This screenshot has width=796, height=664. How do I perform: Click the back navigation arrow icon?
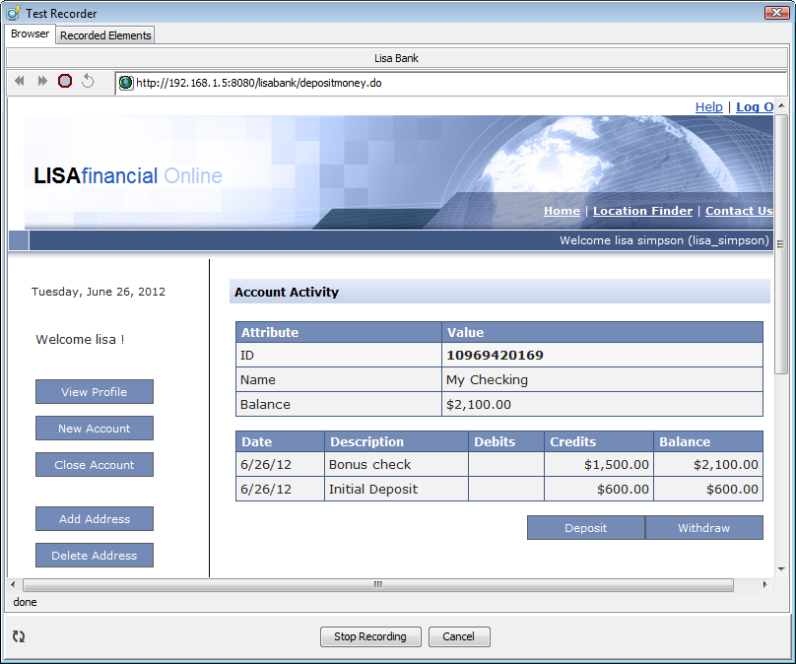[x=18, y=82]
